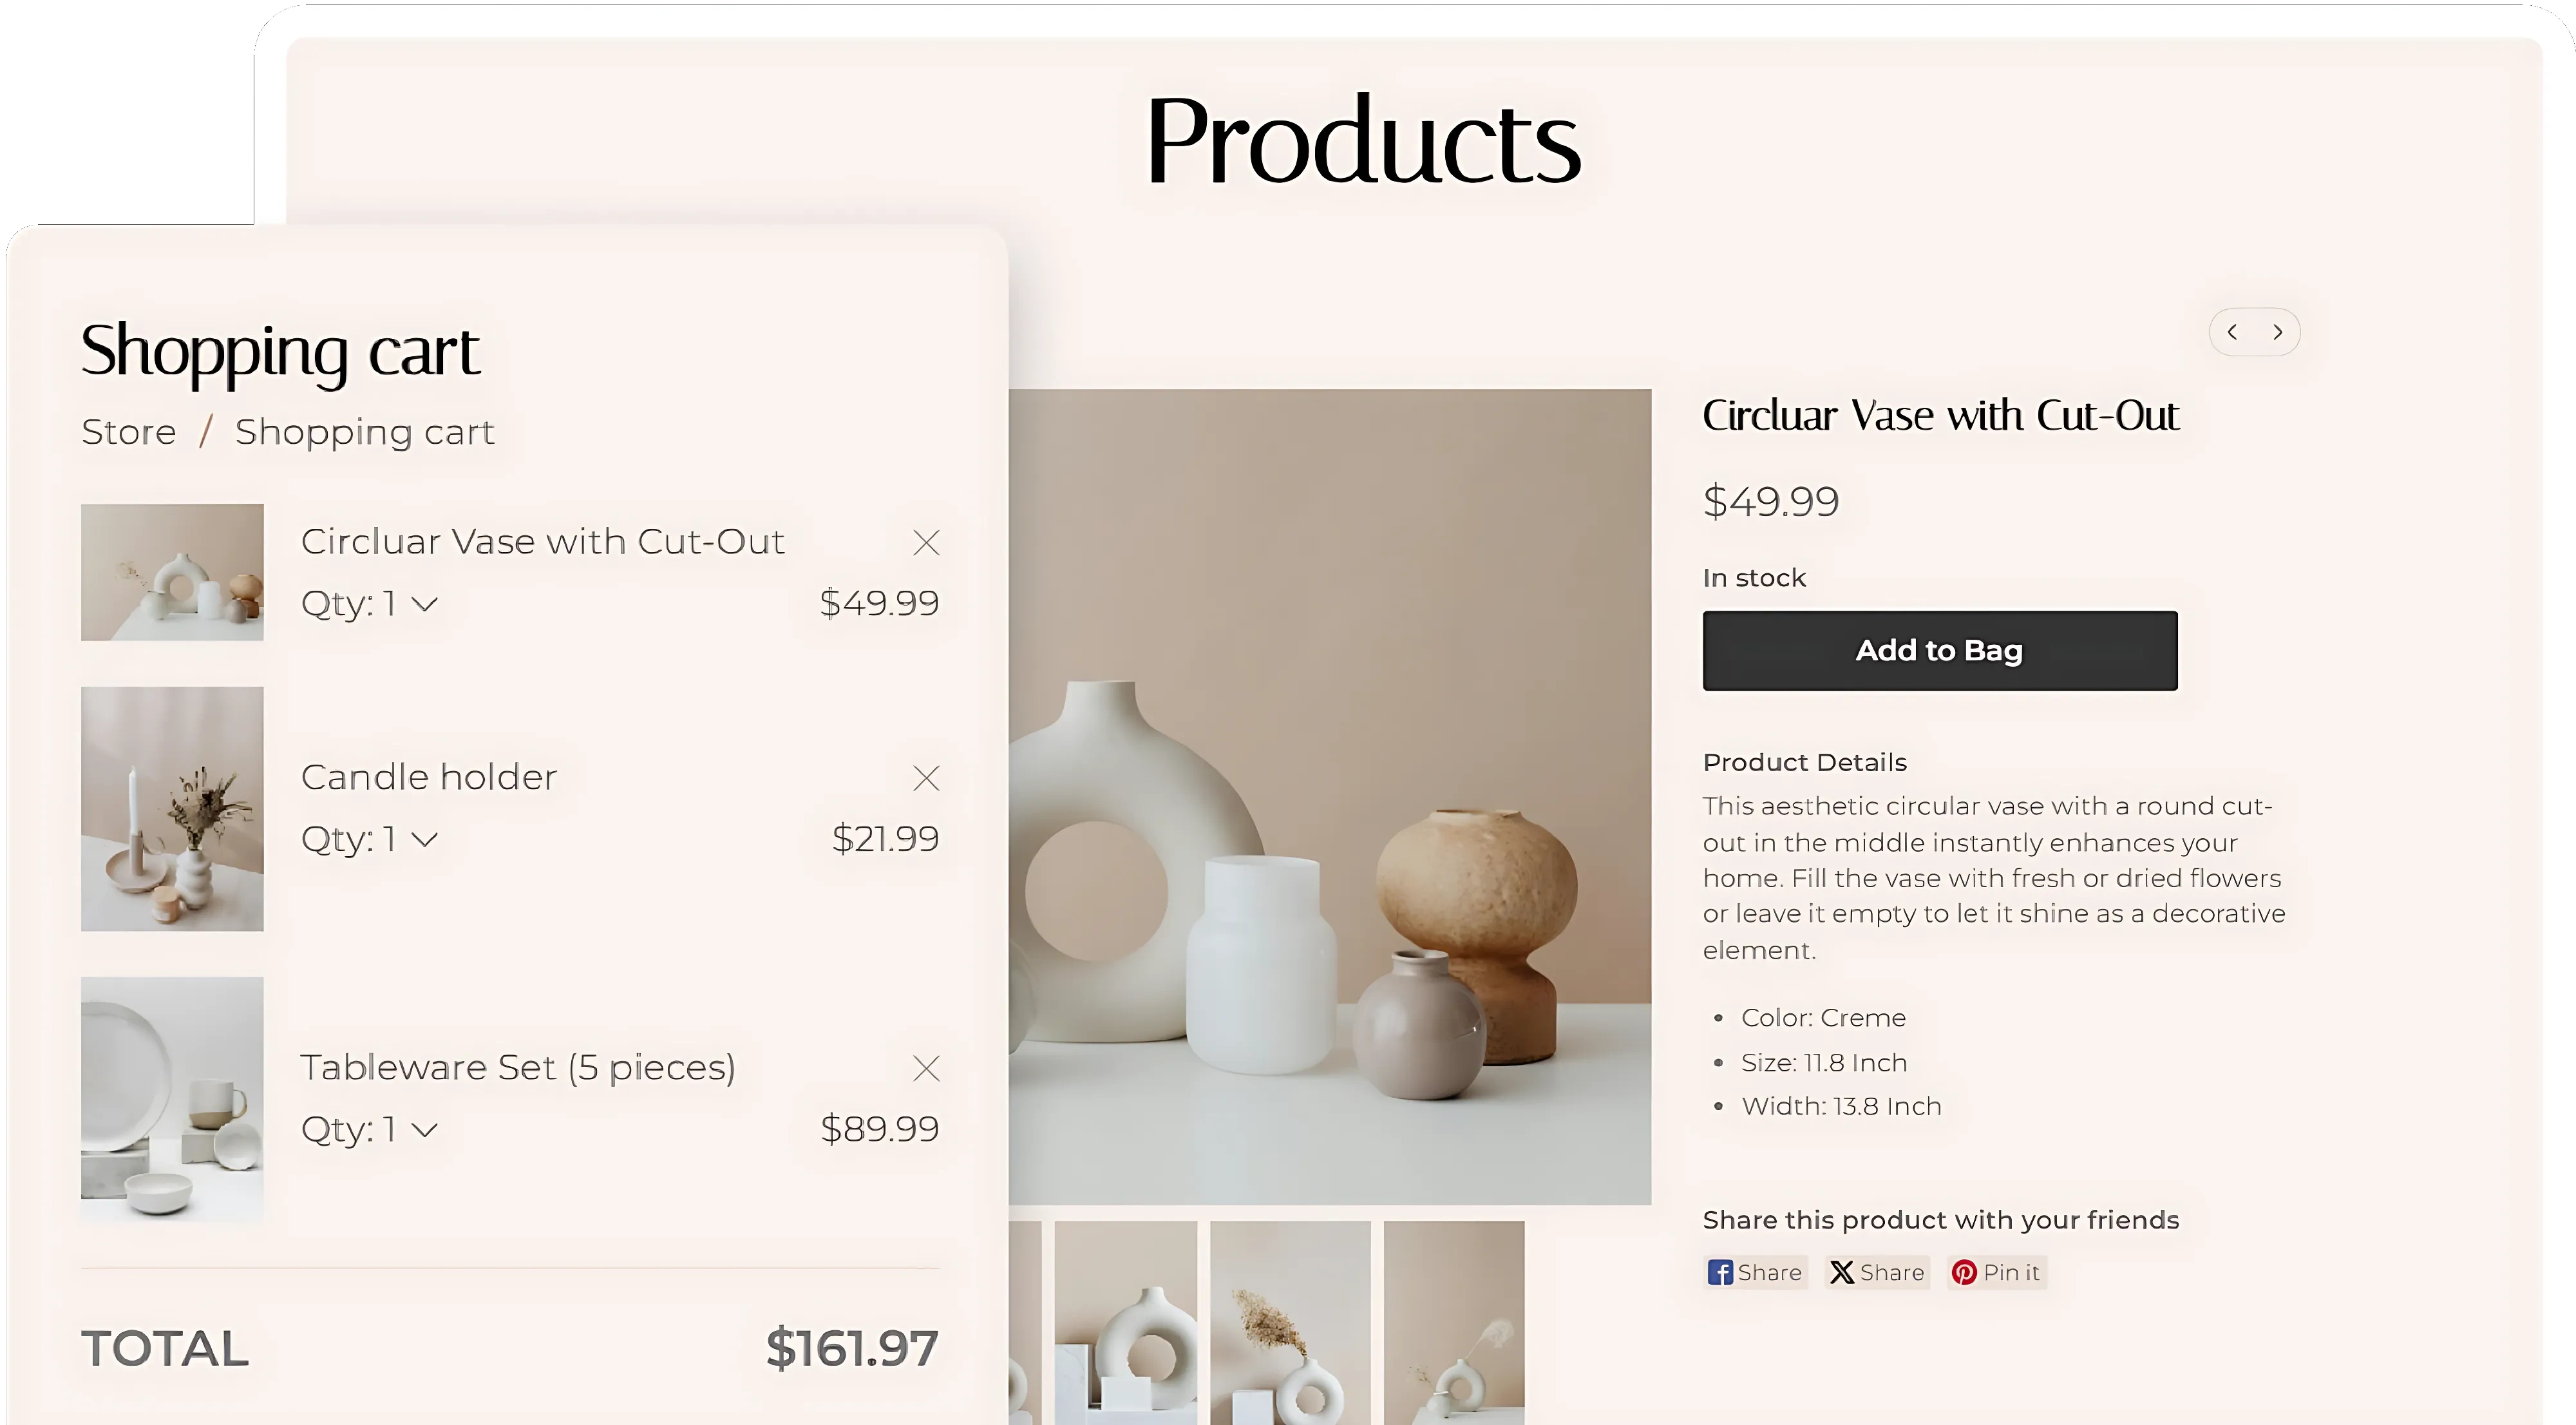The image size is (2576, 1425).
Task: Select Candle holder cart thumbnail
Action: (x=172, y=808)
